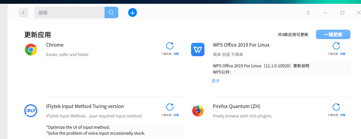Screen dimensions: 361x139
Task: Open the hamburger main menu
Action: 308,13
